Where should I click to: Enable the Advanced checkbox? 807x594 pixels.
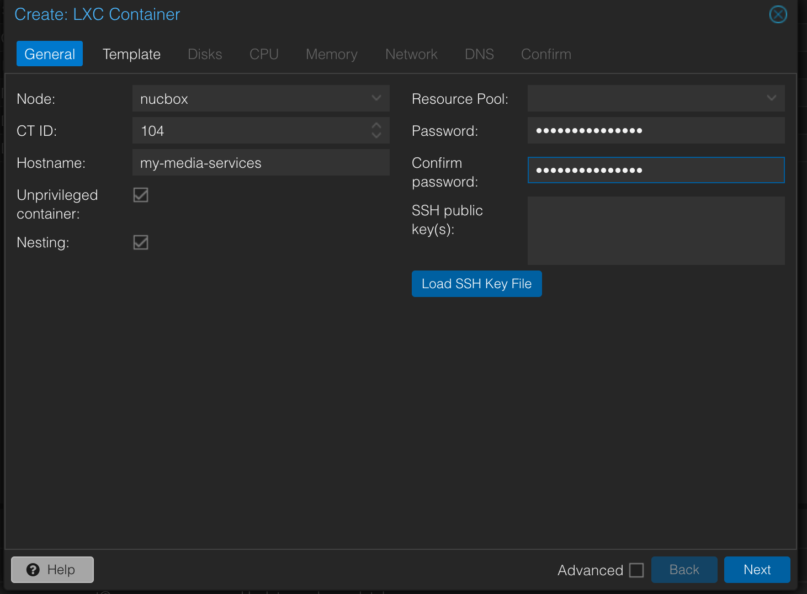pos(636,570)
